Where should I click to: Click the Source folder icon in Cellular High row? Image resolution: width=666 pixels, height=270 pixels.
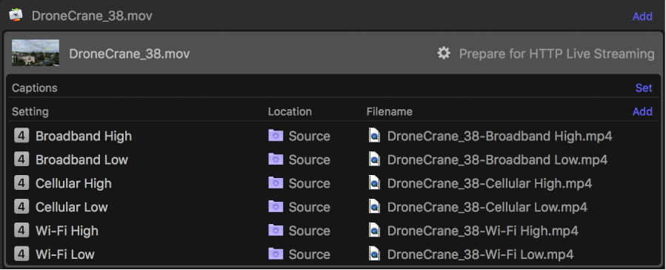tap(276, 182)
